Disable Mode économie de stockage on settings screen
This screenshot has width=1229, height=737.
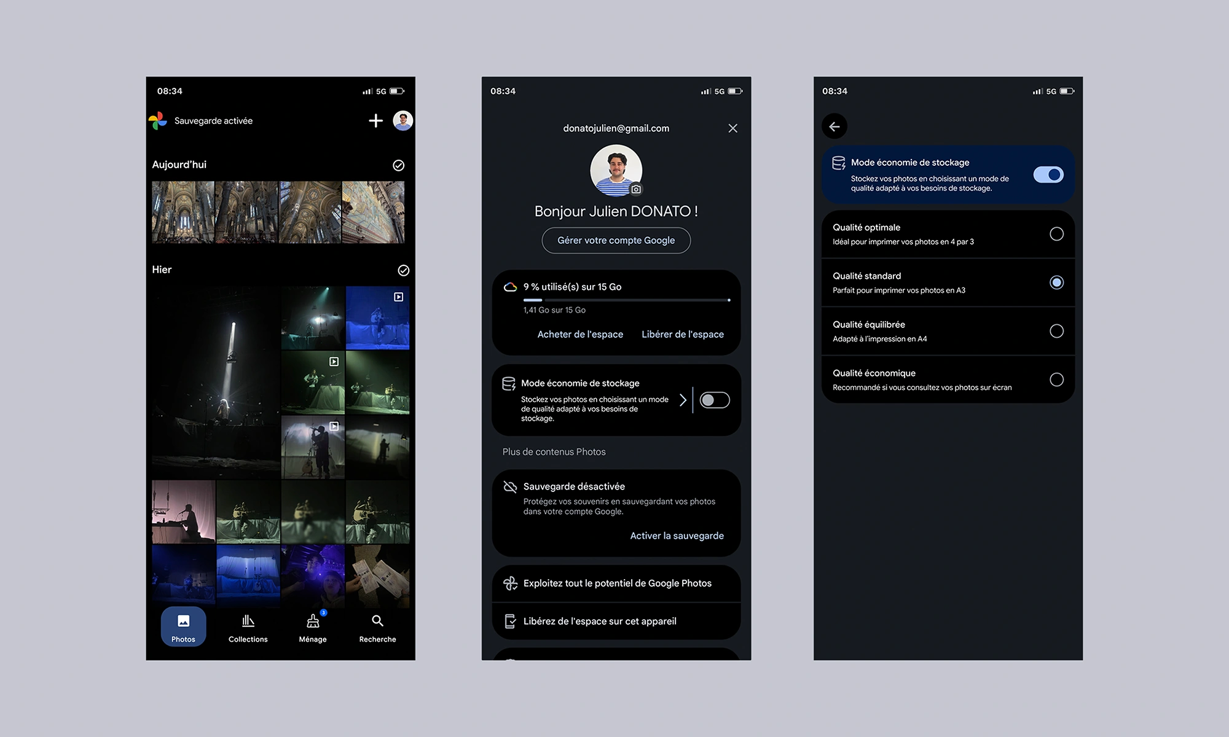[1048, 175]
